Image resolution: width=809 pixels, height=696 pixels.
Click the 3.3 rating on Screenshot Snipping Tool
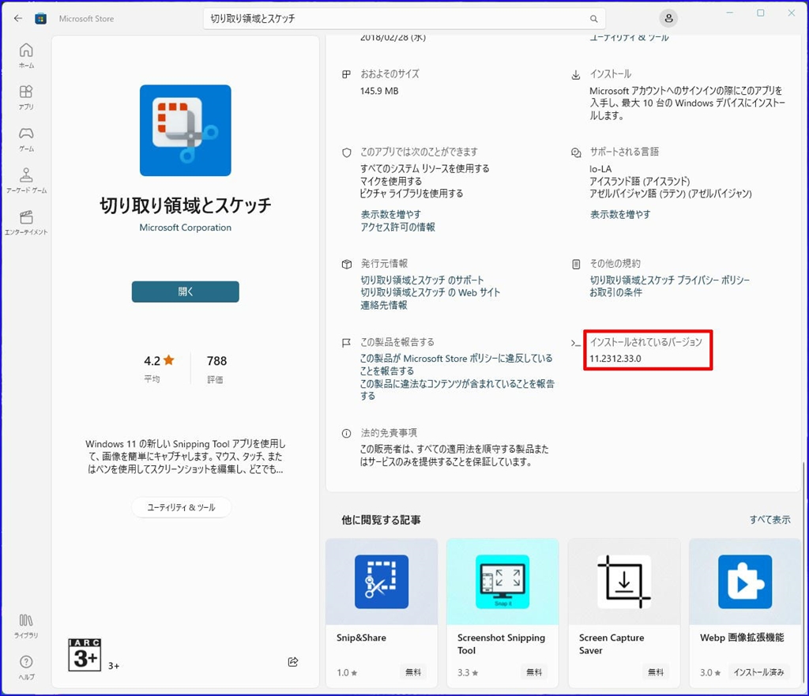coord(468,673)
